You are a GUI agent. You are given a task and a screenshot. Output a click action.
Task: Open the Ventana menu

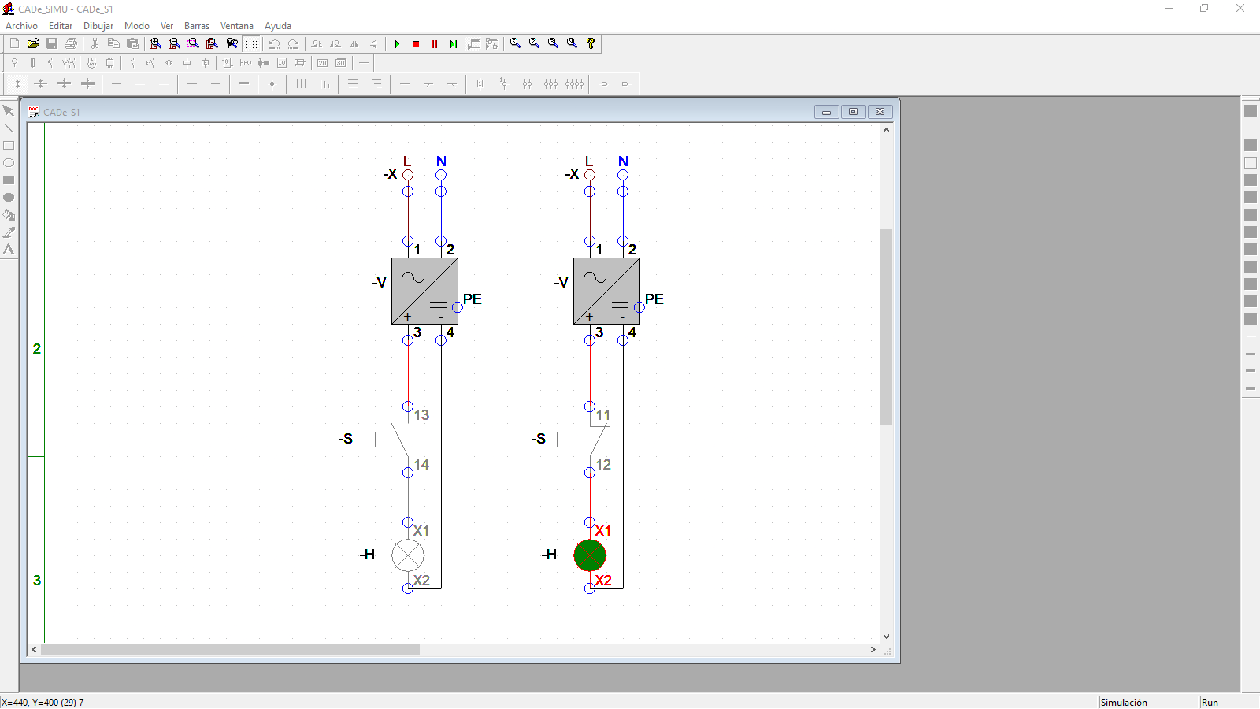[x=237, y=26]
